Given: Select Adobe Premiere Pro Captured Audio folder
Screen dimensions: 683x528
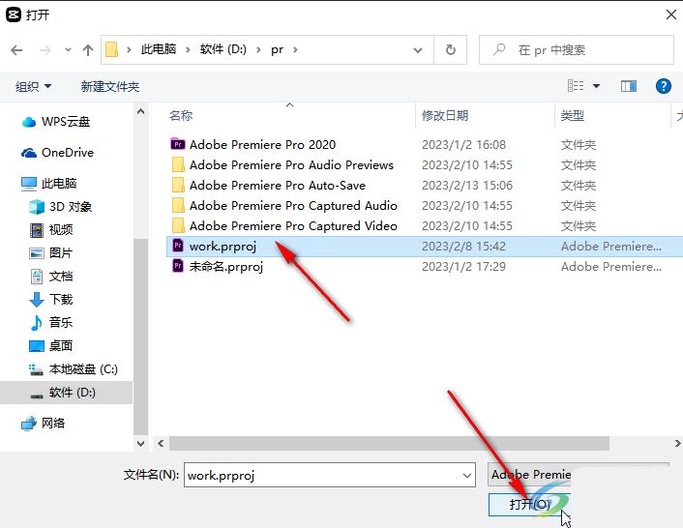Looking at the screenshot, I should click(293, 205).
